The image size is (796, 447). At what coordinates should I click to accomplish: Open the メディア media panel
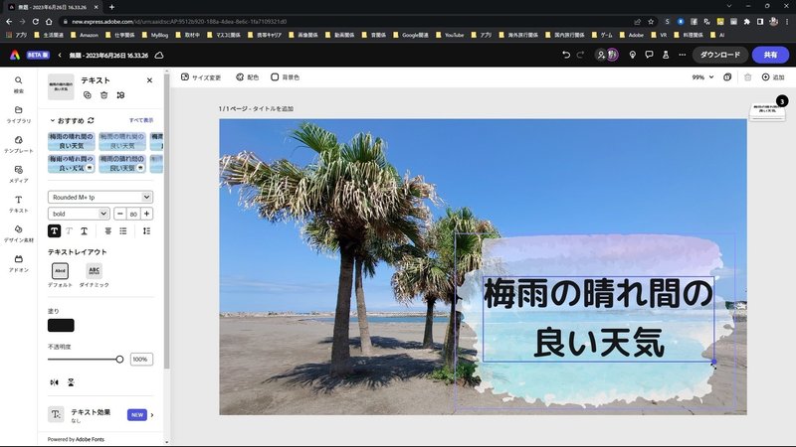click(x=18, y=175)
